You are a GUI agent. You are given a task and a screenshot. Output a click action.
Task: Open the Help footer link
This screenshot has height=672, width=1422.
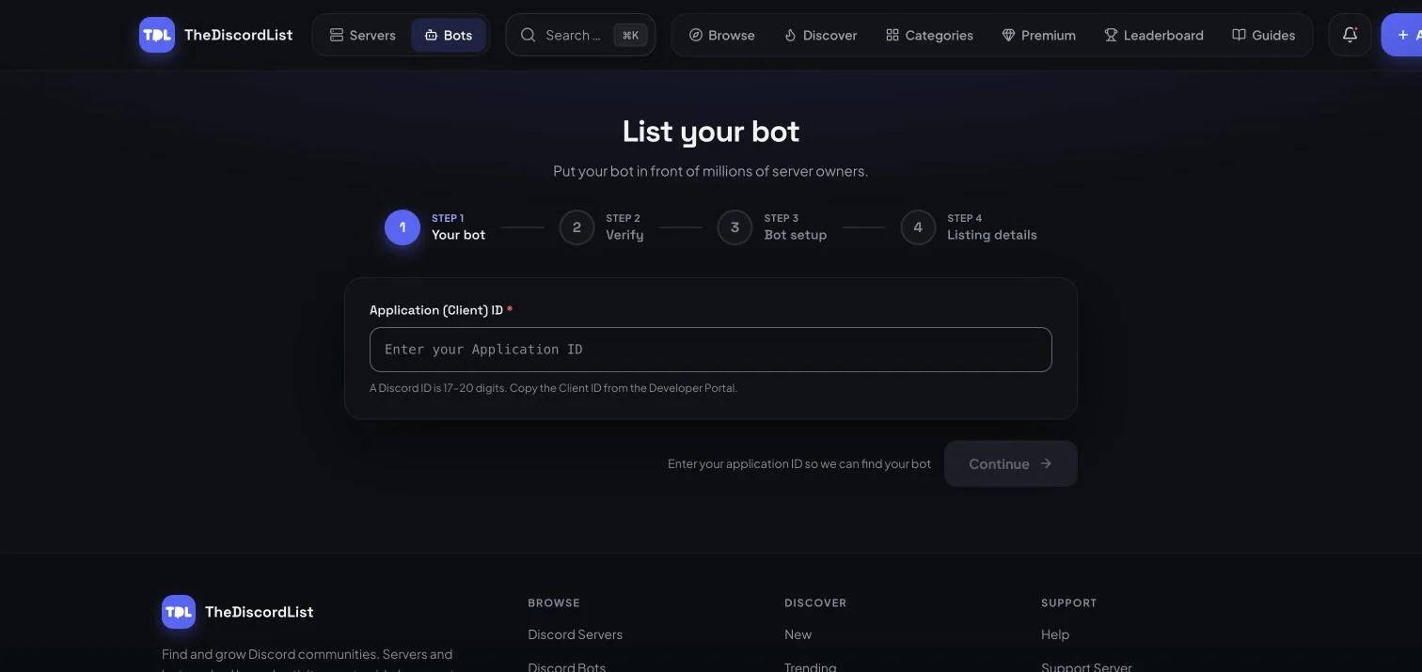point(1055,634)
